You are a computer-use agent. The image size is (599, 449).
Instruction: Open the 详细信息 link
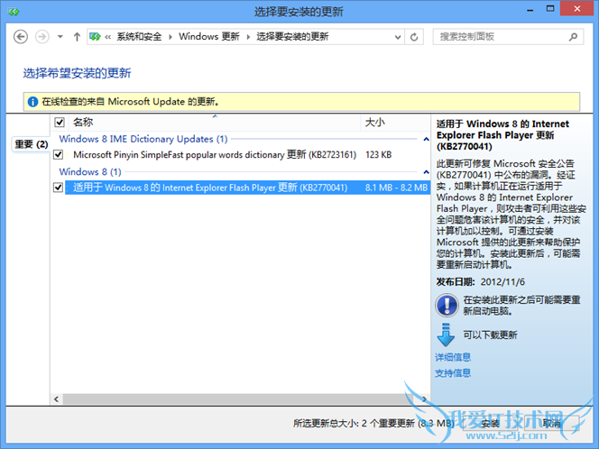(x=453, y=357)
